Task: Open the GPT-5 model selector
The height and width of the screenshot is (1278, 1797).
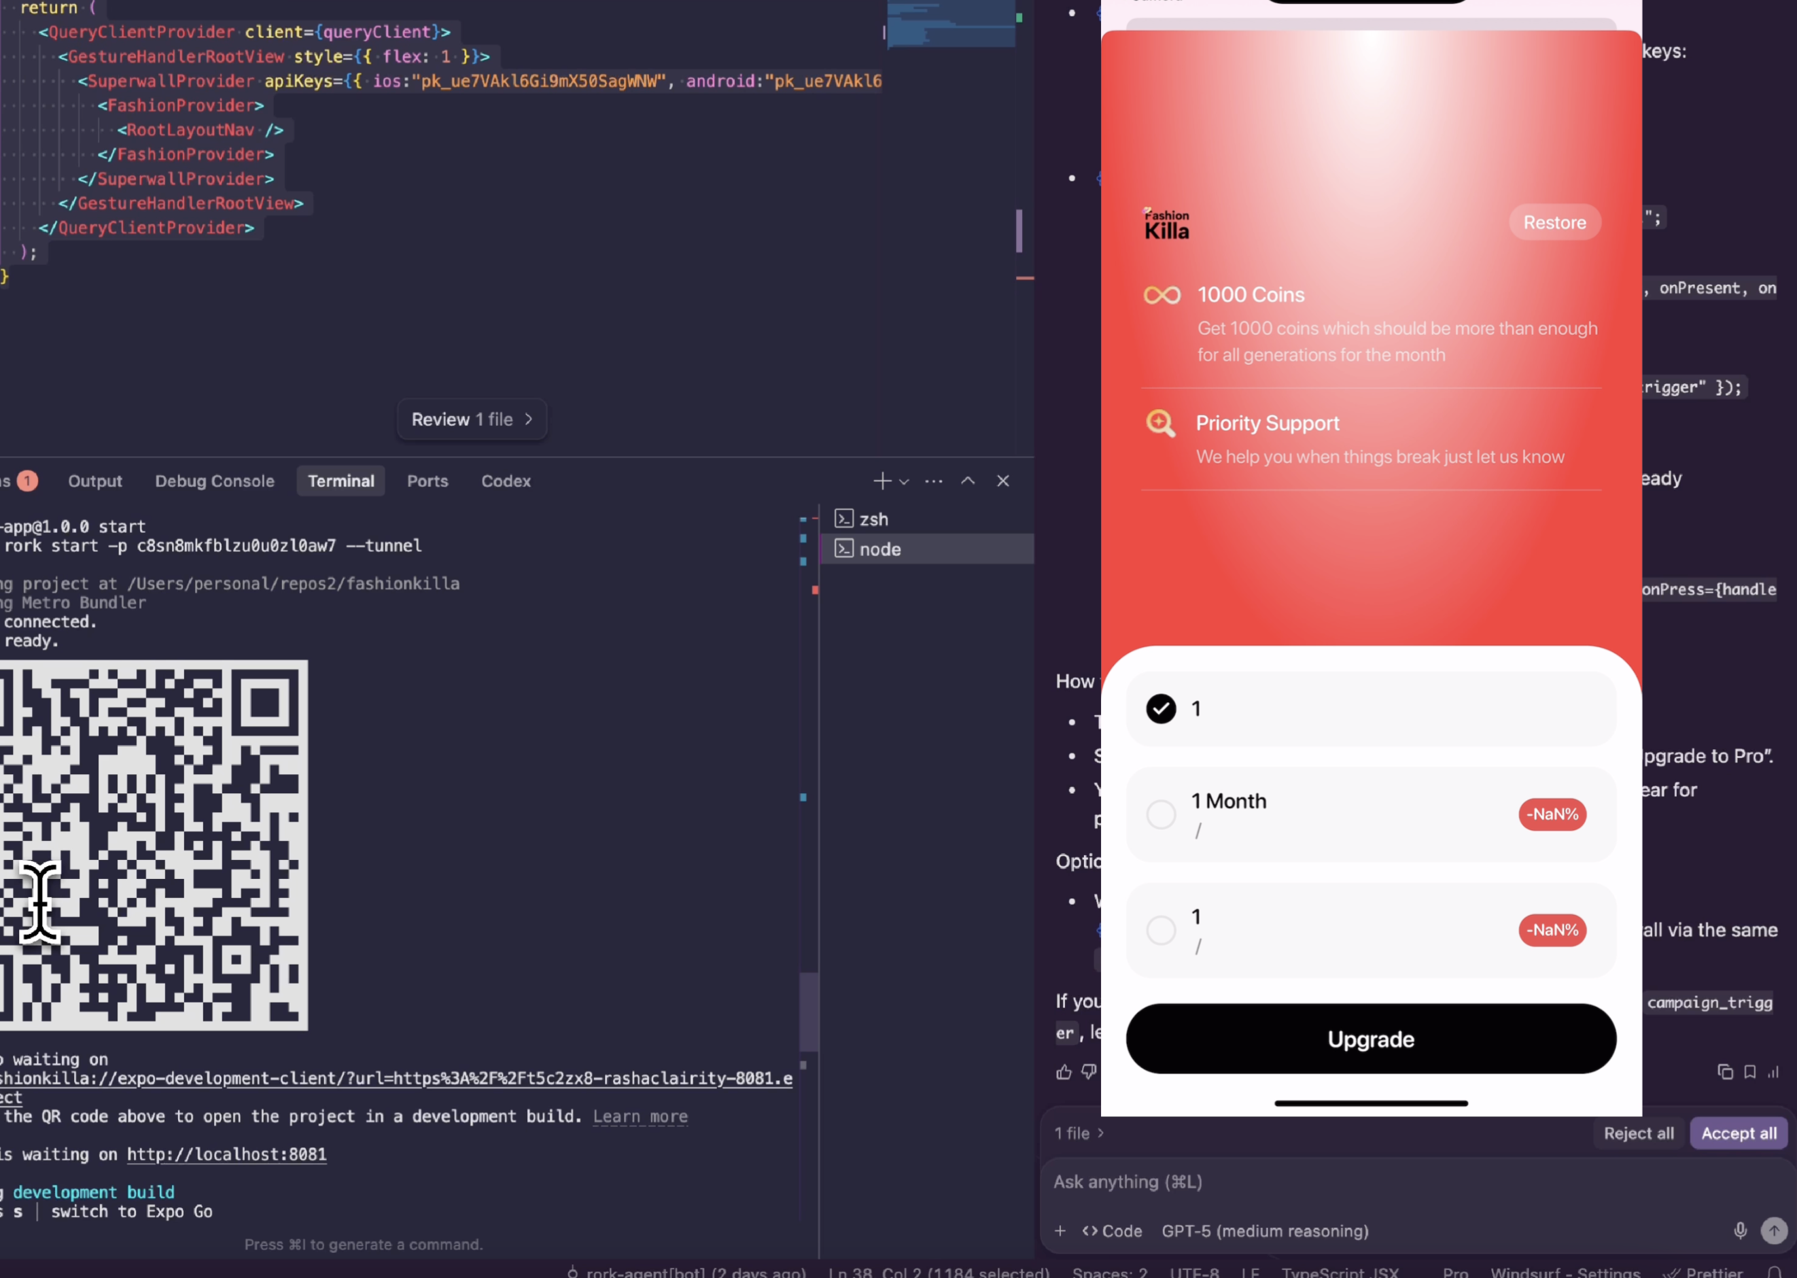Action: click(x=1264, y=1230)
